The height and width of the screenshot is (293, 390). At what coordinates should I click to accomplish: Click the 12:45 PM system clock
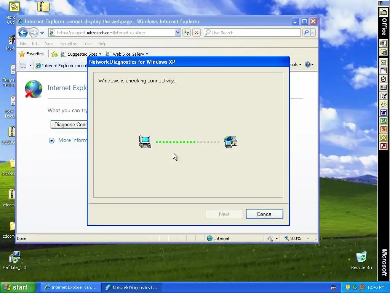pyautogui.click(x=376, y=287)
